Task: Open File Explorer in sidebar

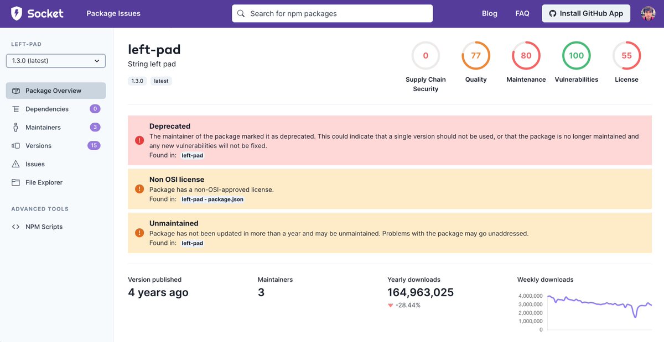Action: (56, 182)
